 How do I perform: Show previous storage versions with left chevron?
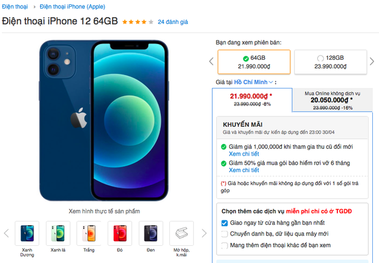212,61
